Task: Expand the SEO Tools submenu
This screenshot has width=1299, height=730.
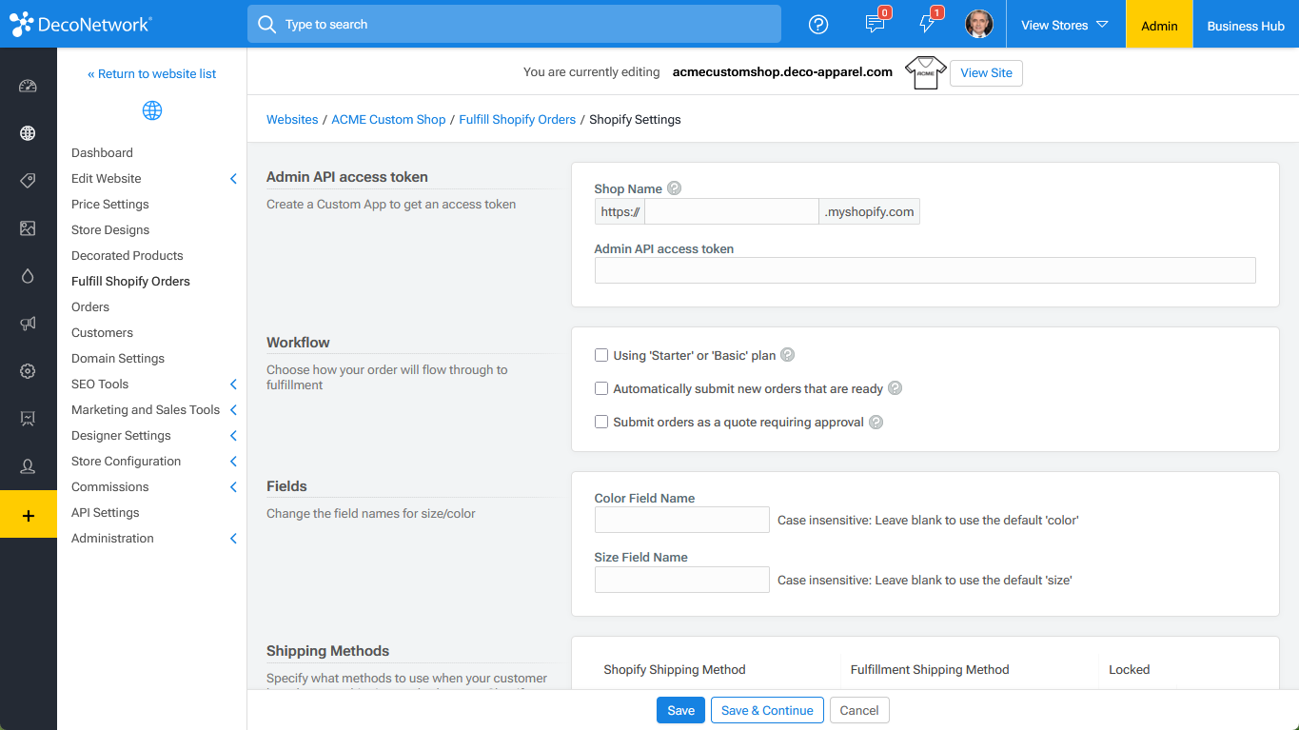Action: [233, 385]
